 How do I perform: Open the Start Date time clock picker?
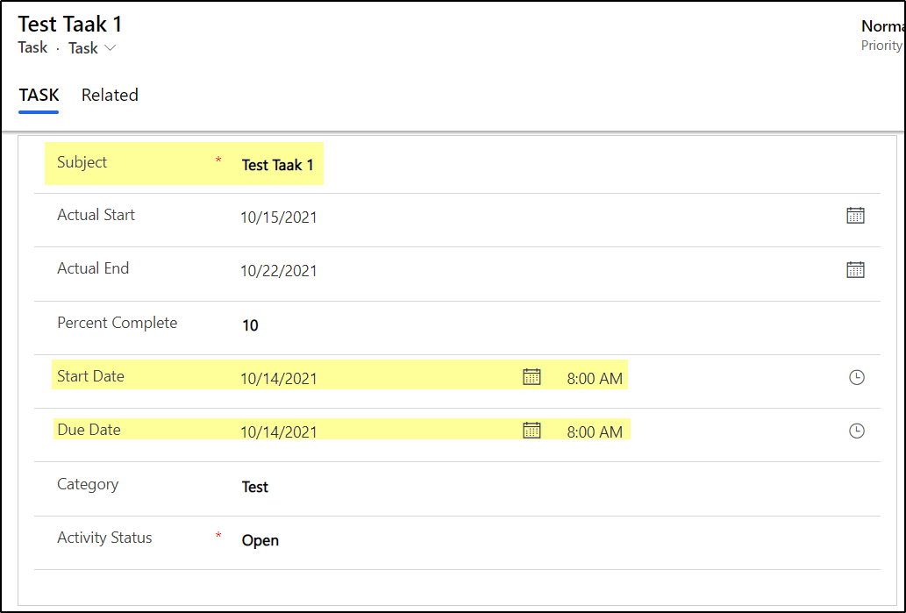pyautogui.click(x=855, y=376)
